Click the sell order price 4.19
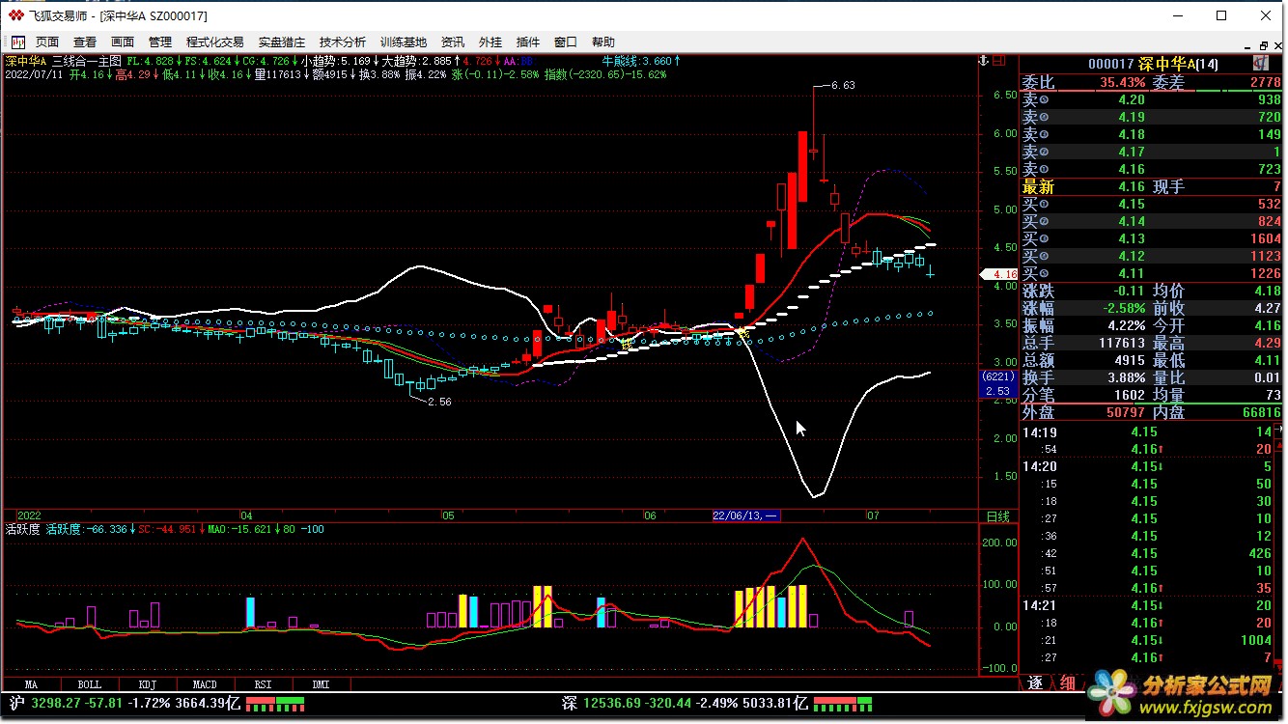Screen dimensions: 1288x724 coord(1132,117)
